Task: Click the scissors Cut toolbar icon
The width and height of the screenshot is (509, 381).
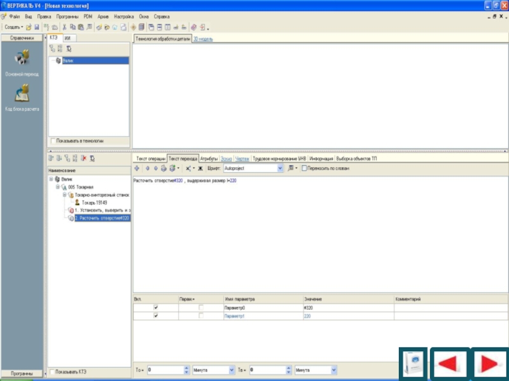Action: pos(64,27)
